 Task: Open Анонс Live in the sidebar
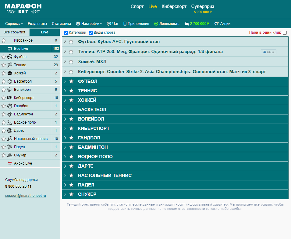tap(30, 163)
